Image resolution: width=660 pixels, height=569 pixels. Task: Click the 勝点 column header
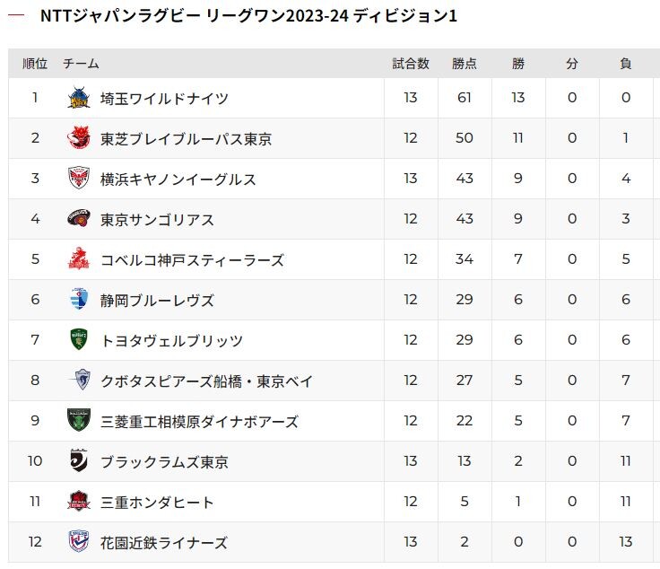pos(465,64)
